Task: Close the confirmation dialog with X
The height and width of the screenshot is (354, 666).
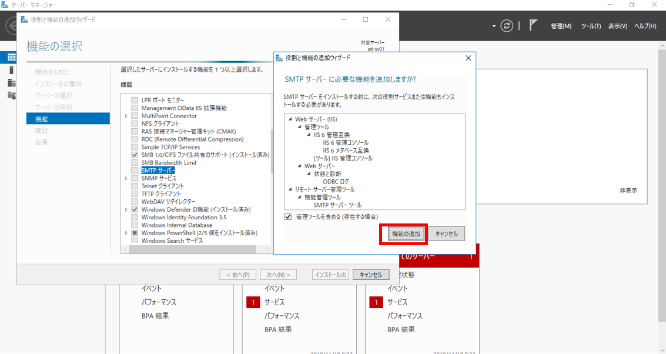Action: (468, 58)
